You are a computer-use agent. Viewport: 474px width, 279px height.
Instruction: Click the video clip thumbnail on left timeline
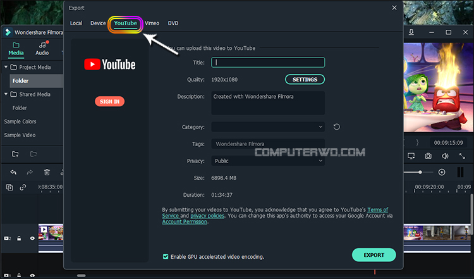[51, 233]
